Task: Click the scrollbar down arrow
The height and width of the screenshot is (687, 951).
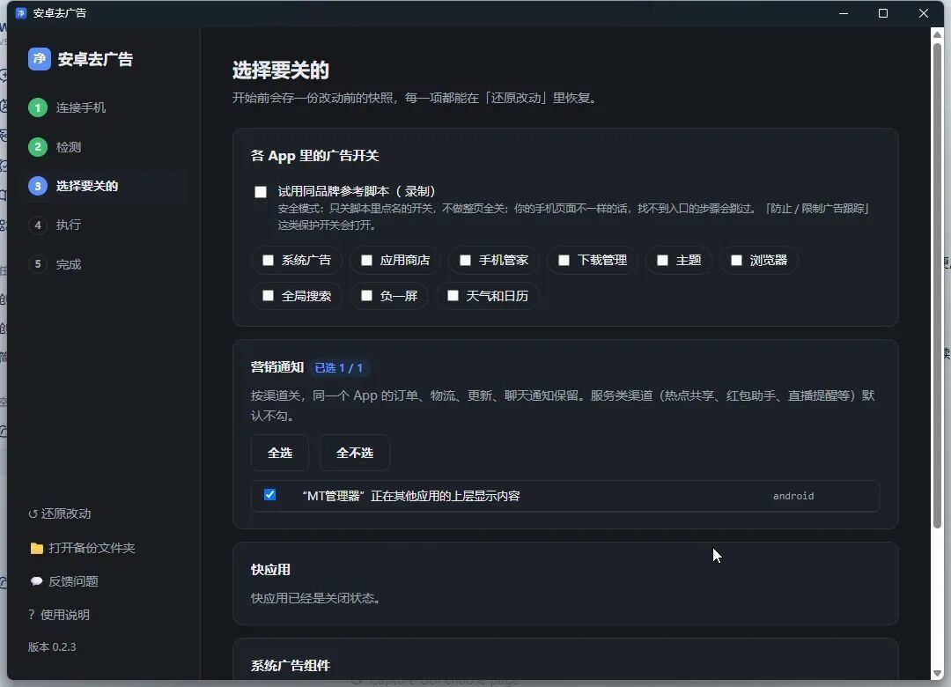Action: click(x=938, y=674)
